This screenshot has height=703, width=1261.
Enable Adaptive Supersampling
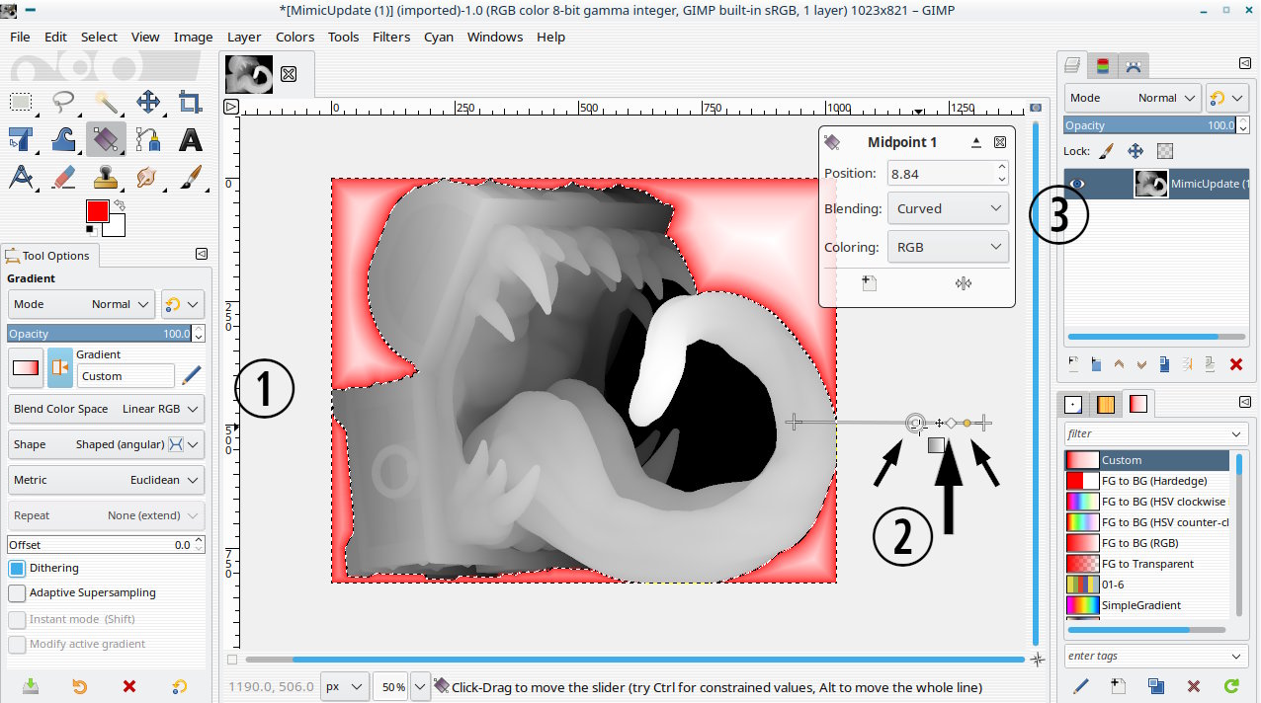pos(17,593)
